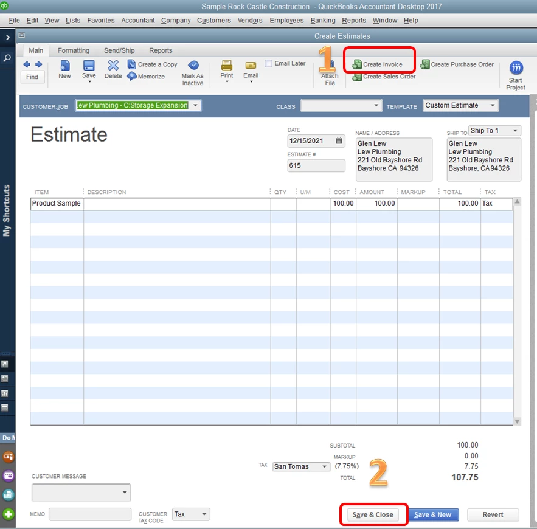Click the Find button

click(x=32, y=77)
